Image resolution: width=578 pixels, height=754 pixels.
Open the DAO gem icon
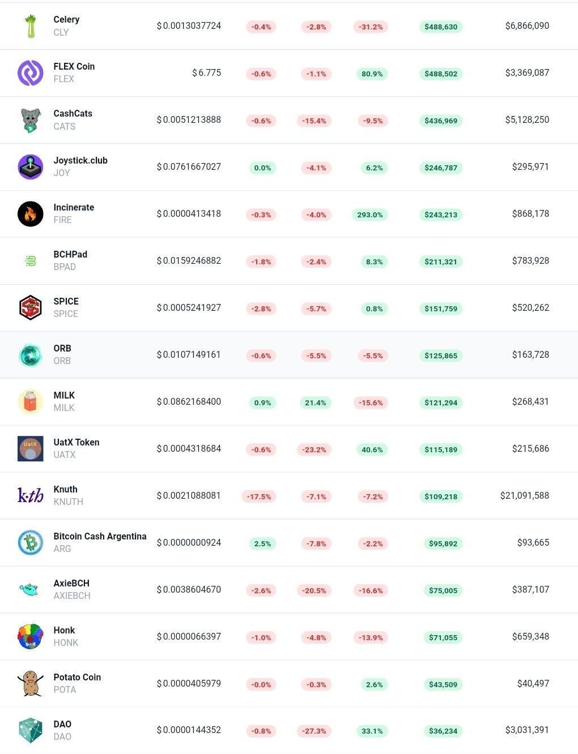point(31,730)
